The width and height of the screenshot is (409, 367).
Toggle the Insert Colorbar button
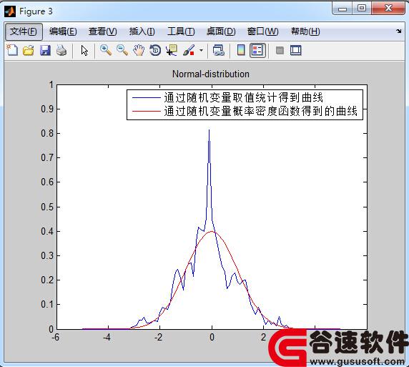(x=241, y=50)
